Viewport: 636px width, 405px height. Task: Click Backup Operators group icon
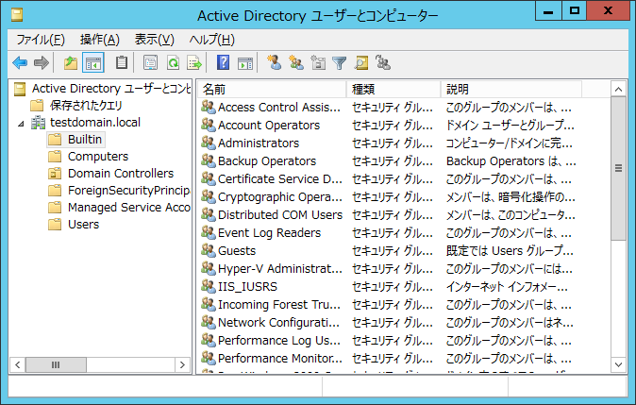pyautogui.click(x=209, y=160)
